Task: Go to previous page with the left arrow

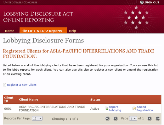Action: pos(115,118)
